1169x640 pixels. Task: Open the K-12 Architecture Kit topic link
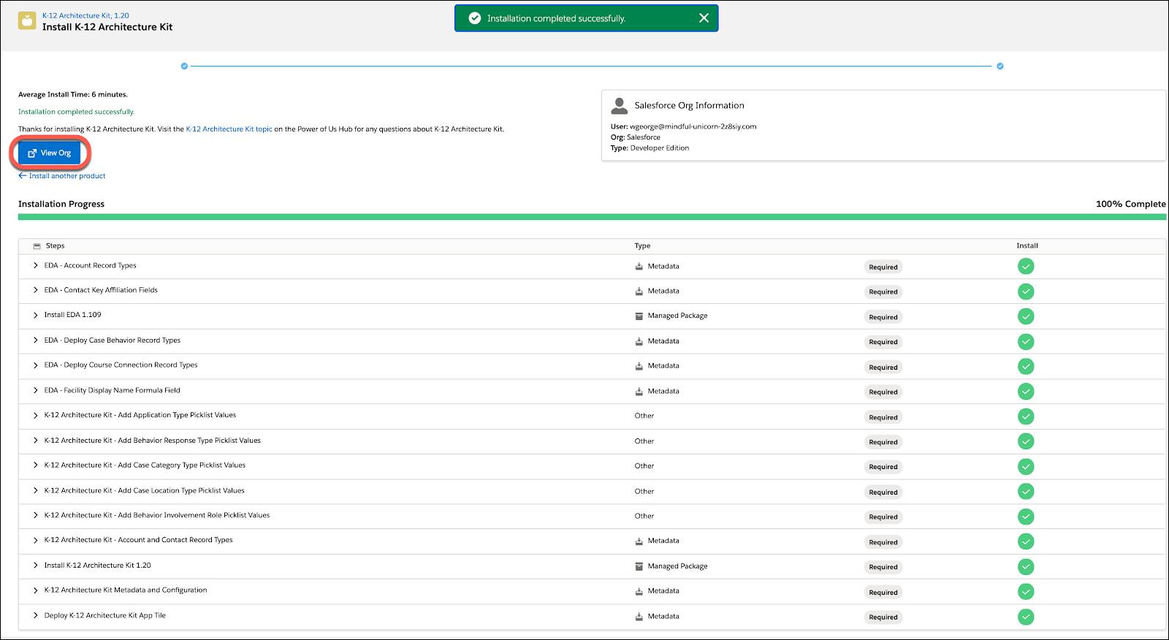(229, 129)
